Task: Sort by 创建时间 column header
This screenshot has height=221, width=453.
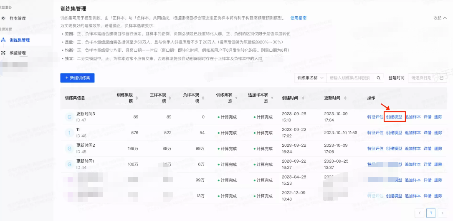Action: pyautogui.click(x=302, y=98)
